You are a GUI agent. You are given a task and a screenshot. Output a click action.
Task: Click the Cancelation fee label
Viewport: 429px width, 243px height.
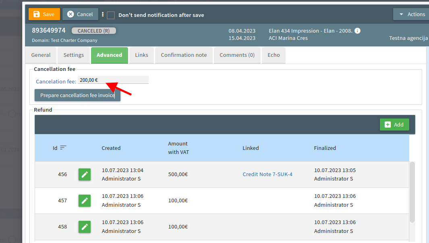pyautogui.click(x=56, y=81)
